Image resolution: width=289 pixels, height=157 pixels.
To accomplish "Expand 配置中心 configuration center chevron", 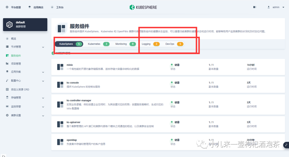I will click(x=43, y=81).
